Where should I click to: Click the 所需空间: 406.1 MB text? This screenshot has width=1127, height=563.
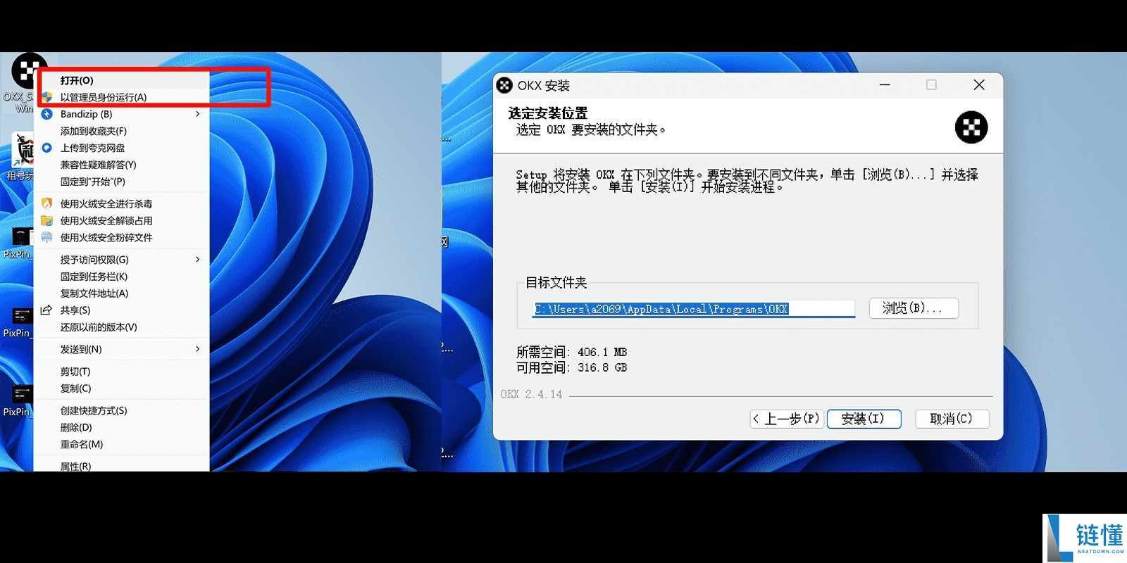(571, 352)
